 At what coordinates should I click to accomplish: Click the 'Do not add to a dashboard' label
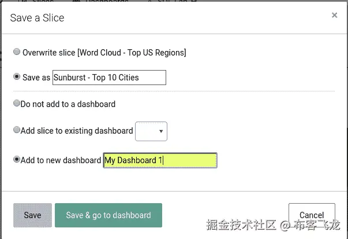[x=68, y=105]
